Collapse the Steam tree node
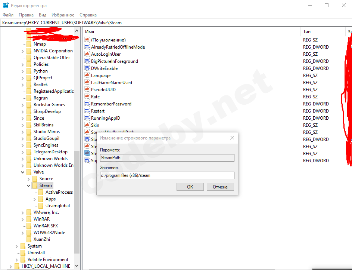Image resolution: width=352 pixels, height=270 pixels. 28,186
